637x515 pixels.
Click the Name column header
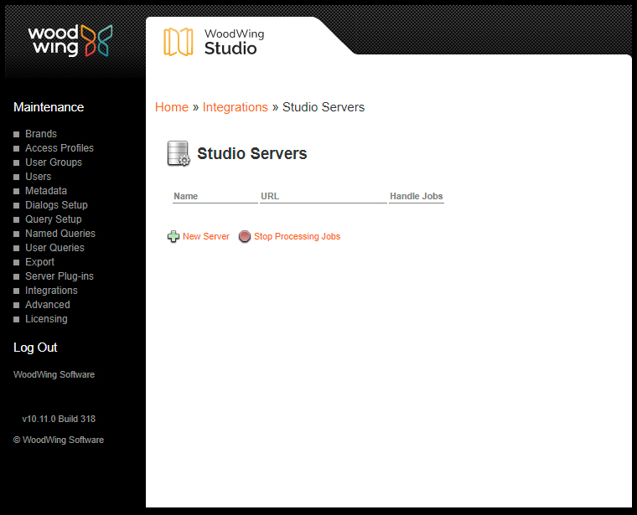(x=186, y=196)
